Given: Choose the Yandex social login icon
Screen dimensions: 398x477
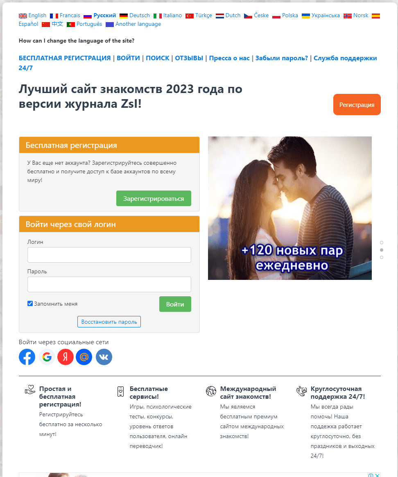Looking at the screenshot, I should point(66,357).
